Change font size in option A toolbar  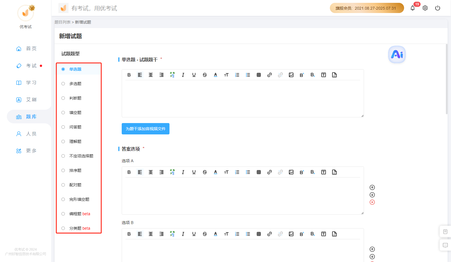(x=226, y=172)
